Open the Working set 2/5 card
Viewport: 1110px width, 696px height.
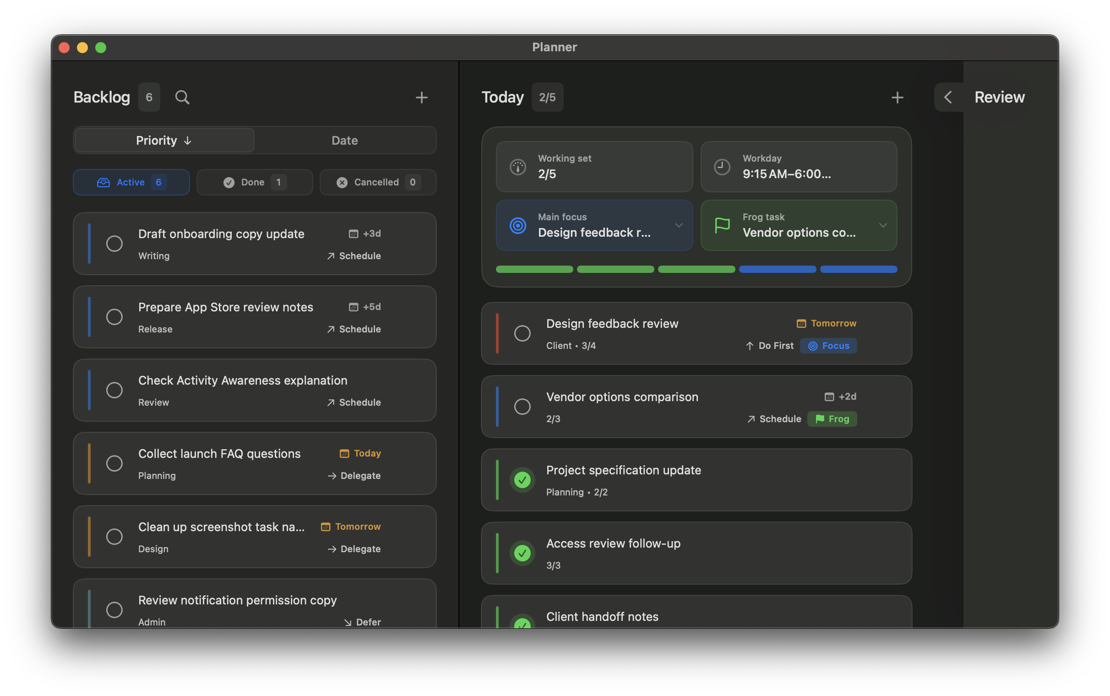coord(594,167)
